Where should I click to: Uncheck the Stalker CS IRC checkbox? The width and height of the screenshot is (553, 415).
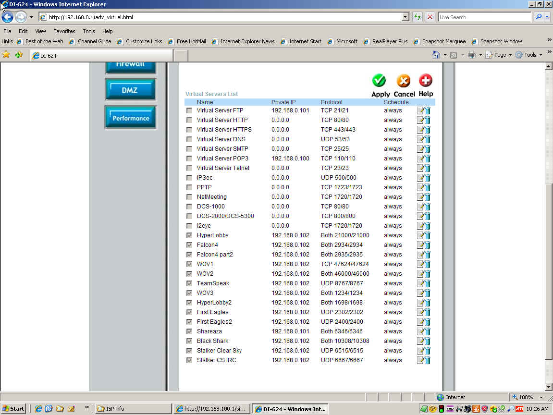pos(189,360)
